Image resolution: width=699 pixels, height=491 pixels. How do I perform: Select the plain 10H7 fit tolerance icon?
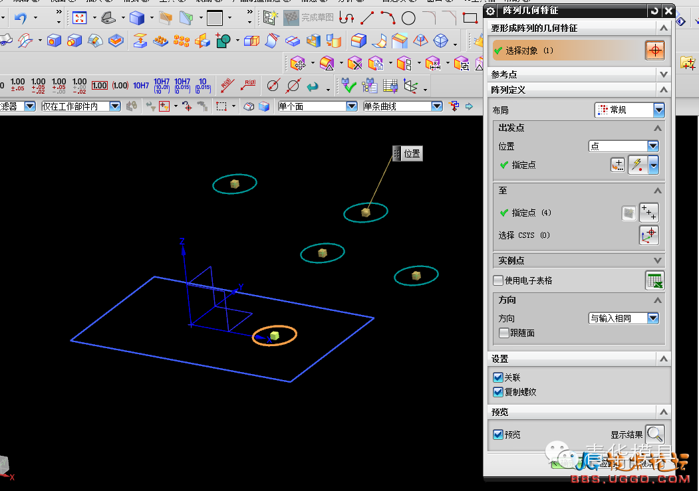pyautogui.click(x=141, y=86)
